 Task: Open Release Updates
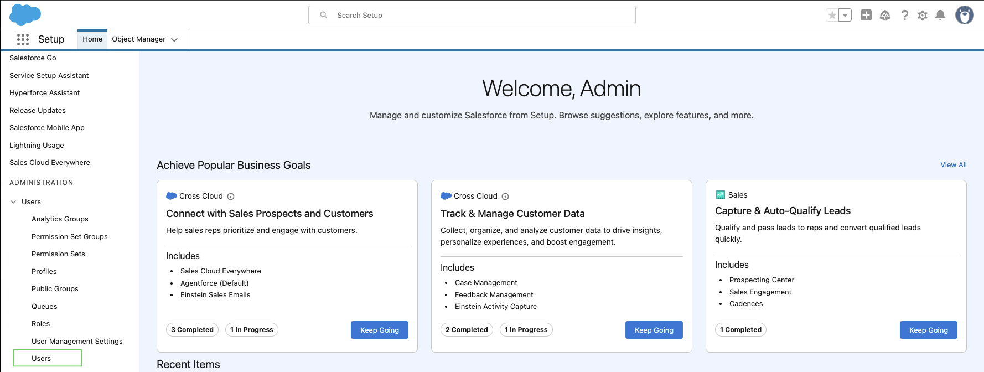point(38,111)
